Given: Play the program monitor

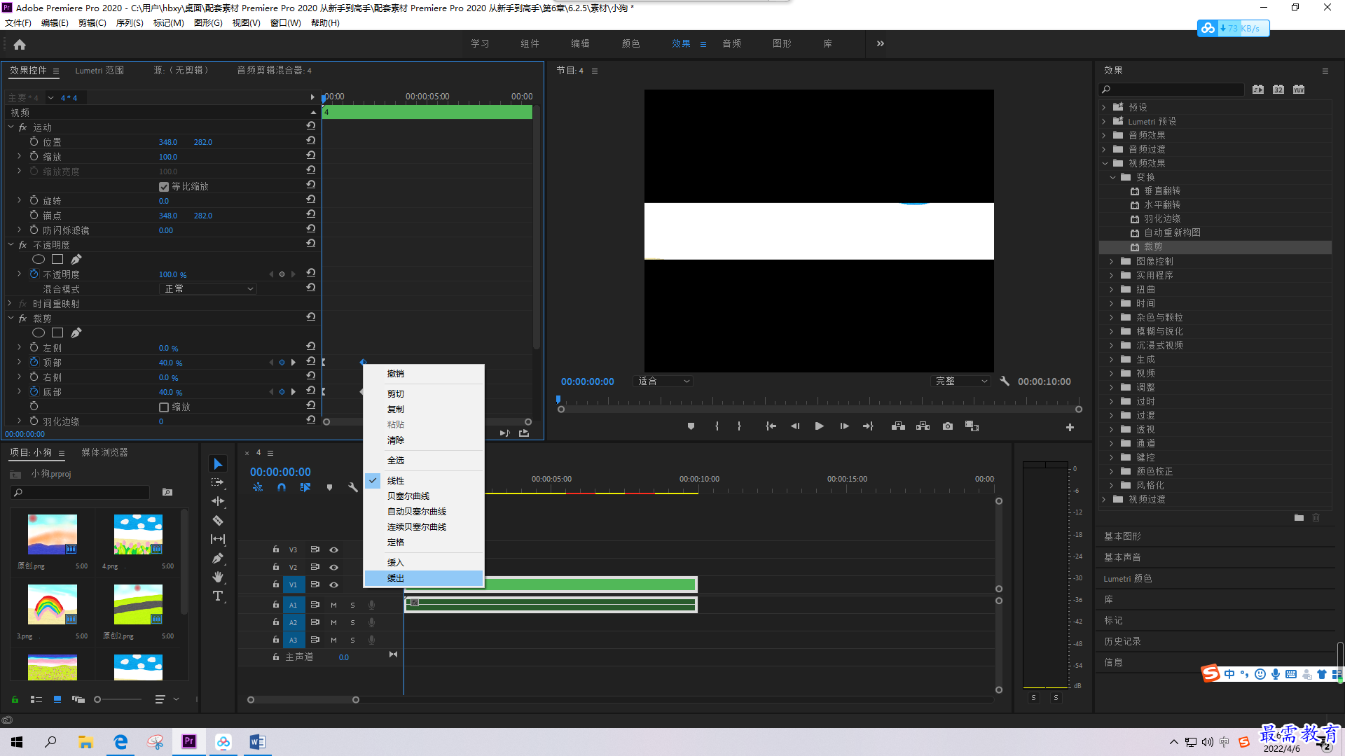Looking at the screenshot, I should (x=819, y=426).
